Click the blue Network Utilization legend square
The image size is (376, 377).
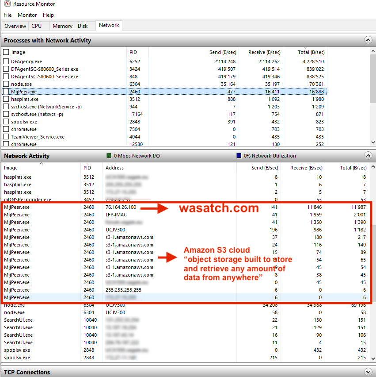point(239,156)
